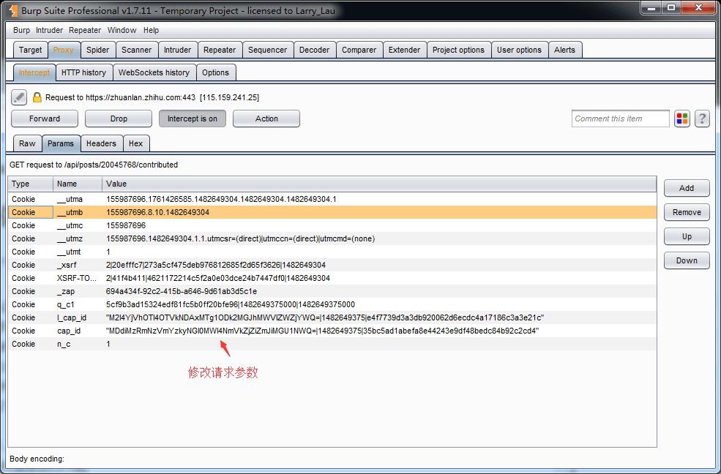Open the HTTP history sub-tab
Image resolution: width=721 pixels, height=474 pixels.
click(x=83, y=72)
